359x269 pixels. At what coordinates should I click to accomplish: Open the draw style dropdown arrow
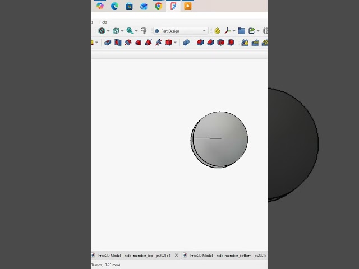(108, 31)
